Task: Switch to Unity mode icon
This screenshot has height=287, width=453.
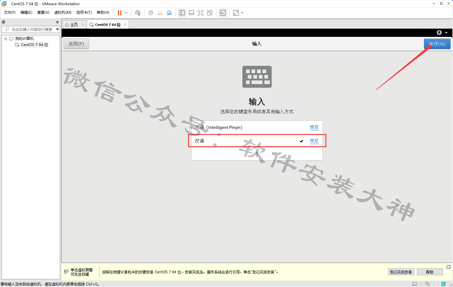Action: [x=210, y=13]
